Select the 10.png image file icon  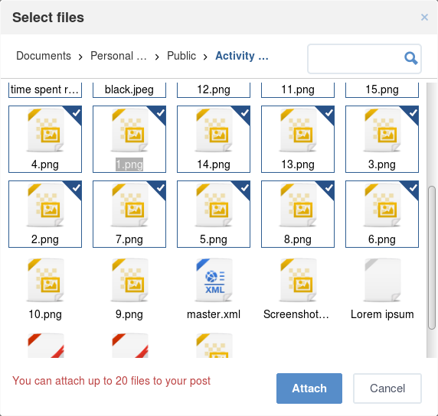click(x=45, y=280)
